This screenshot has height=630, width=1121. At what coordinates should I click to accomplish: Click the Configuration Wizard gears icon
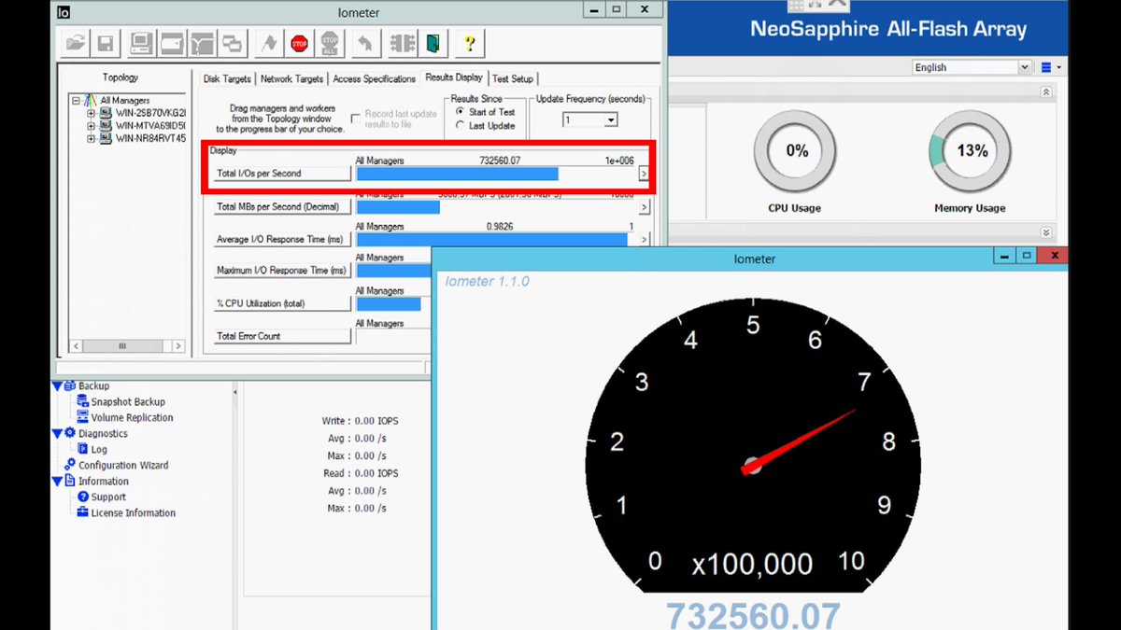click(x=70, y=465)
